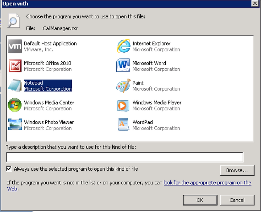Click the highlighted 'Notepad' text
Image resolution: width=261 pixels, height=212 pixels.
pyautogui.click(x=34, y=83)
